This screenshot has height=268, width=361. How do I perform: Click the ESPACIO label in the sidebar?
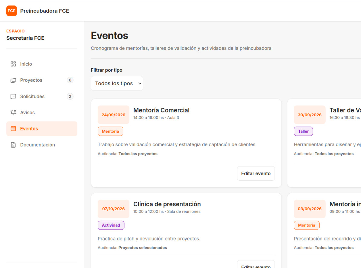[15, 31]
